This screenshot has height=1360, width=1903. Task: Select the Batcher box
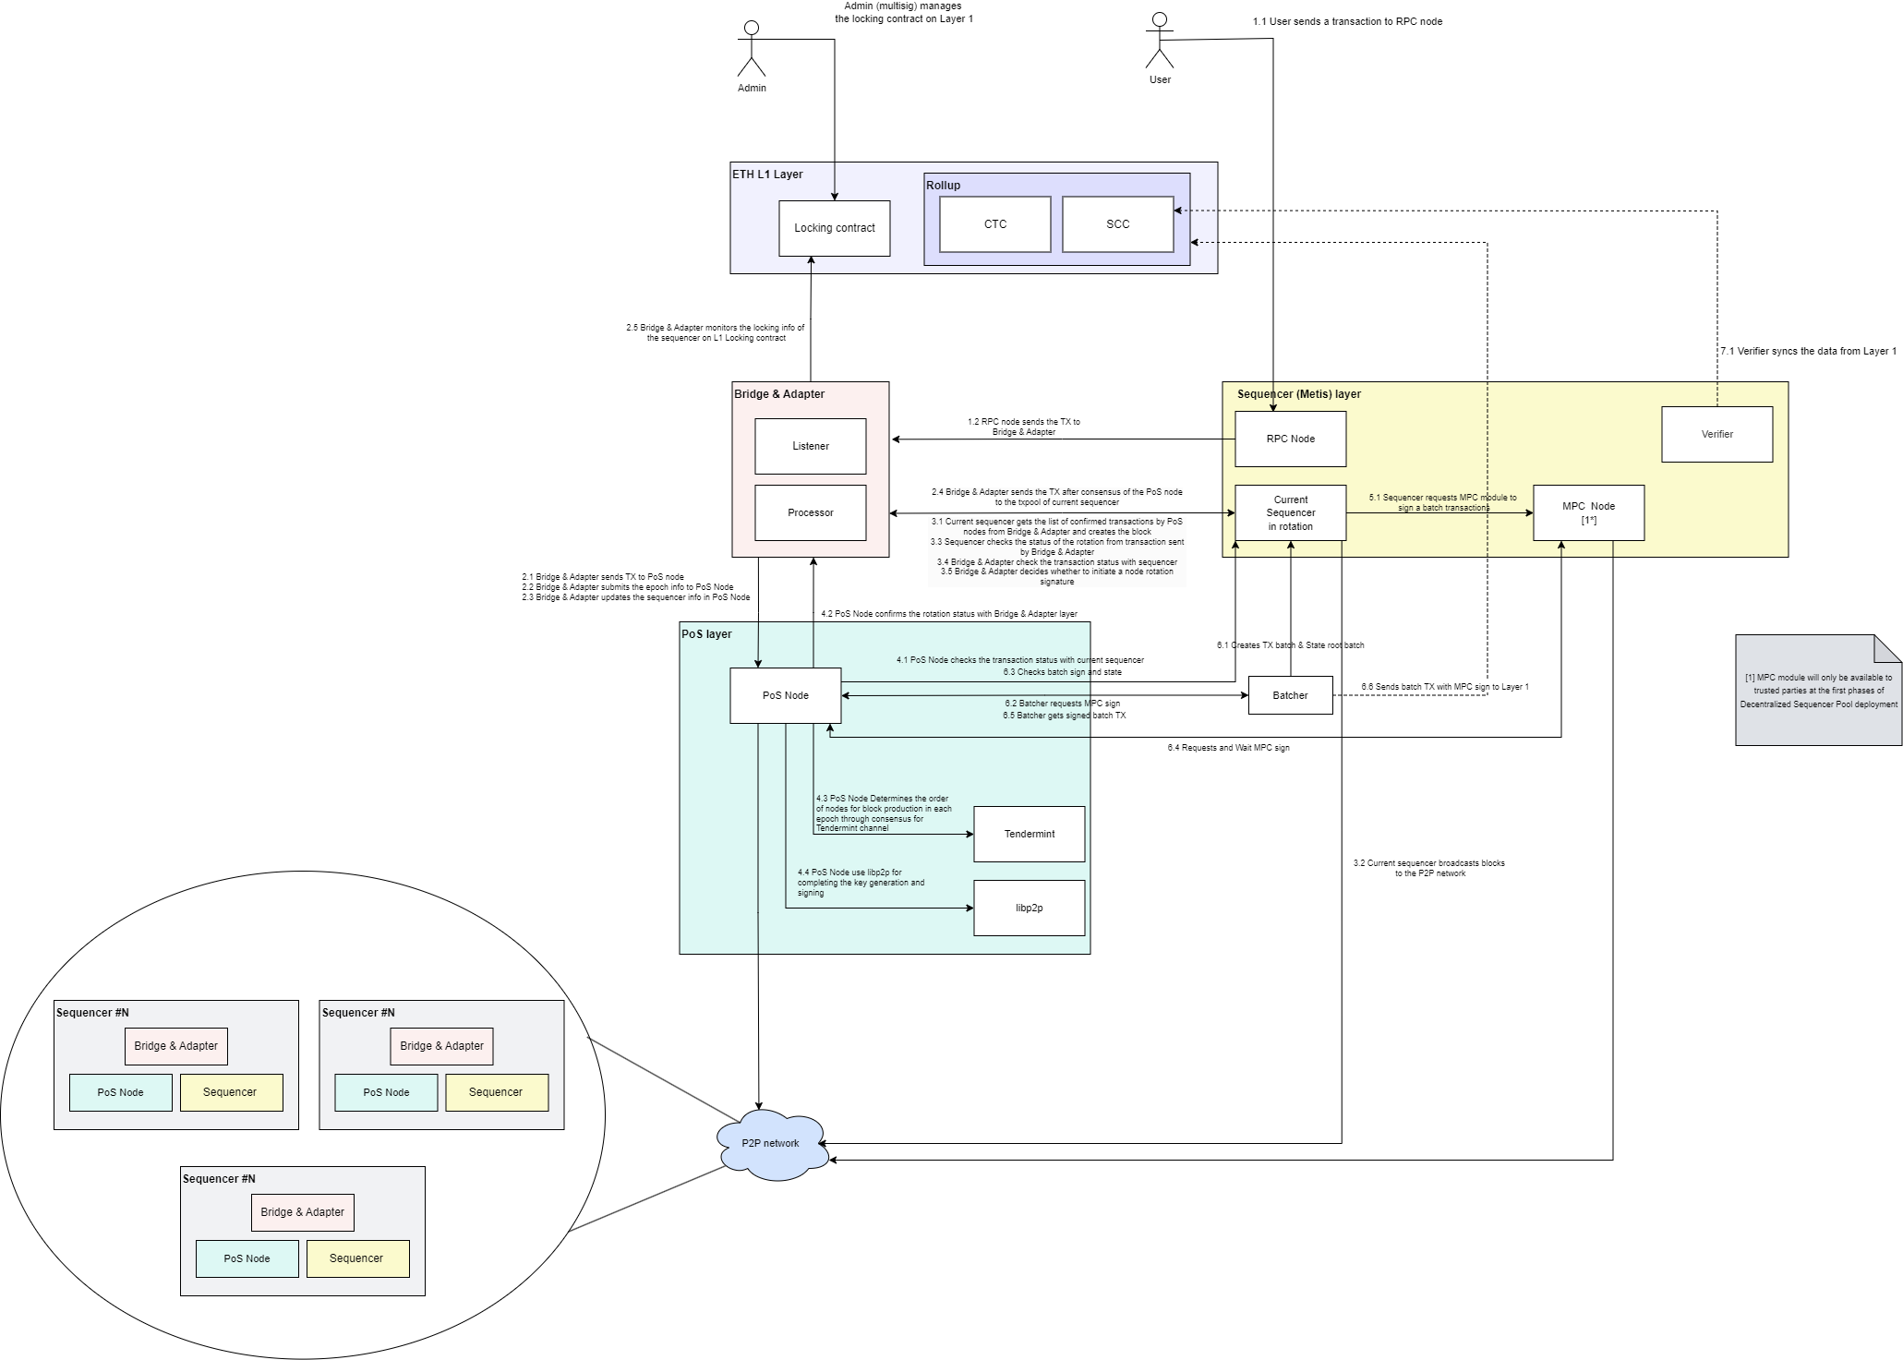pyautogui.click(x=1291, y=695)
